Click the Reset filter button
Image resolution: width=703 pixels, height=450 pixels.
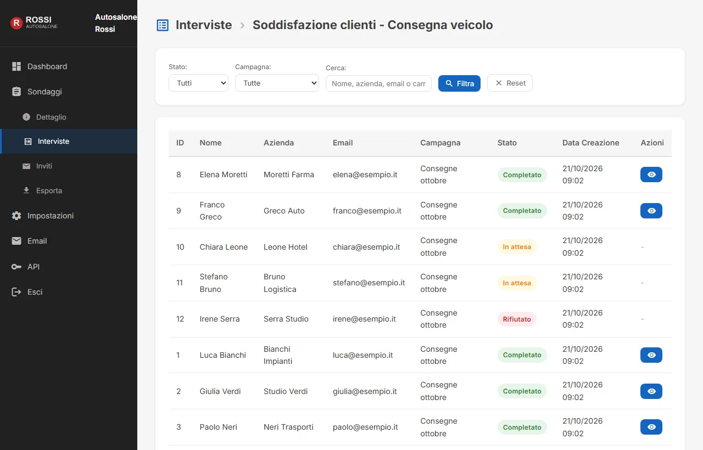coord(510,83)
